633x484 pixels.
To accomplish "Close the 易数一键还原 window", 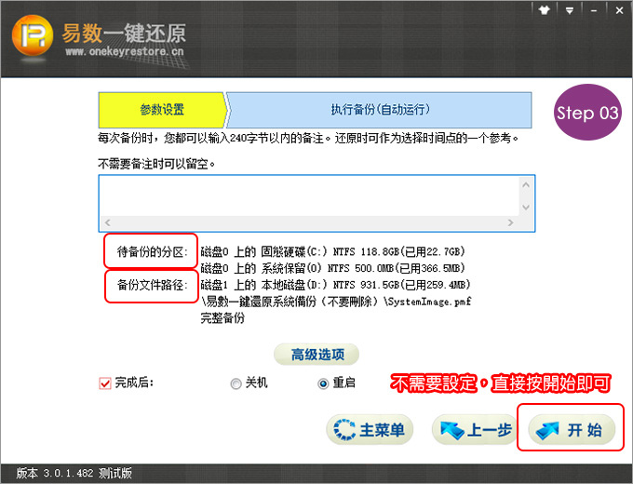I will tap(619, 10).
